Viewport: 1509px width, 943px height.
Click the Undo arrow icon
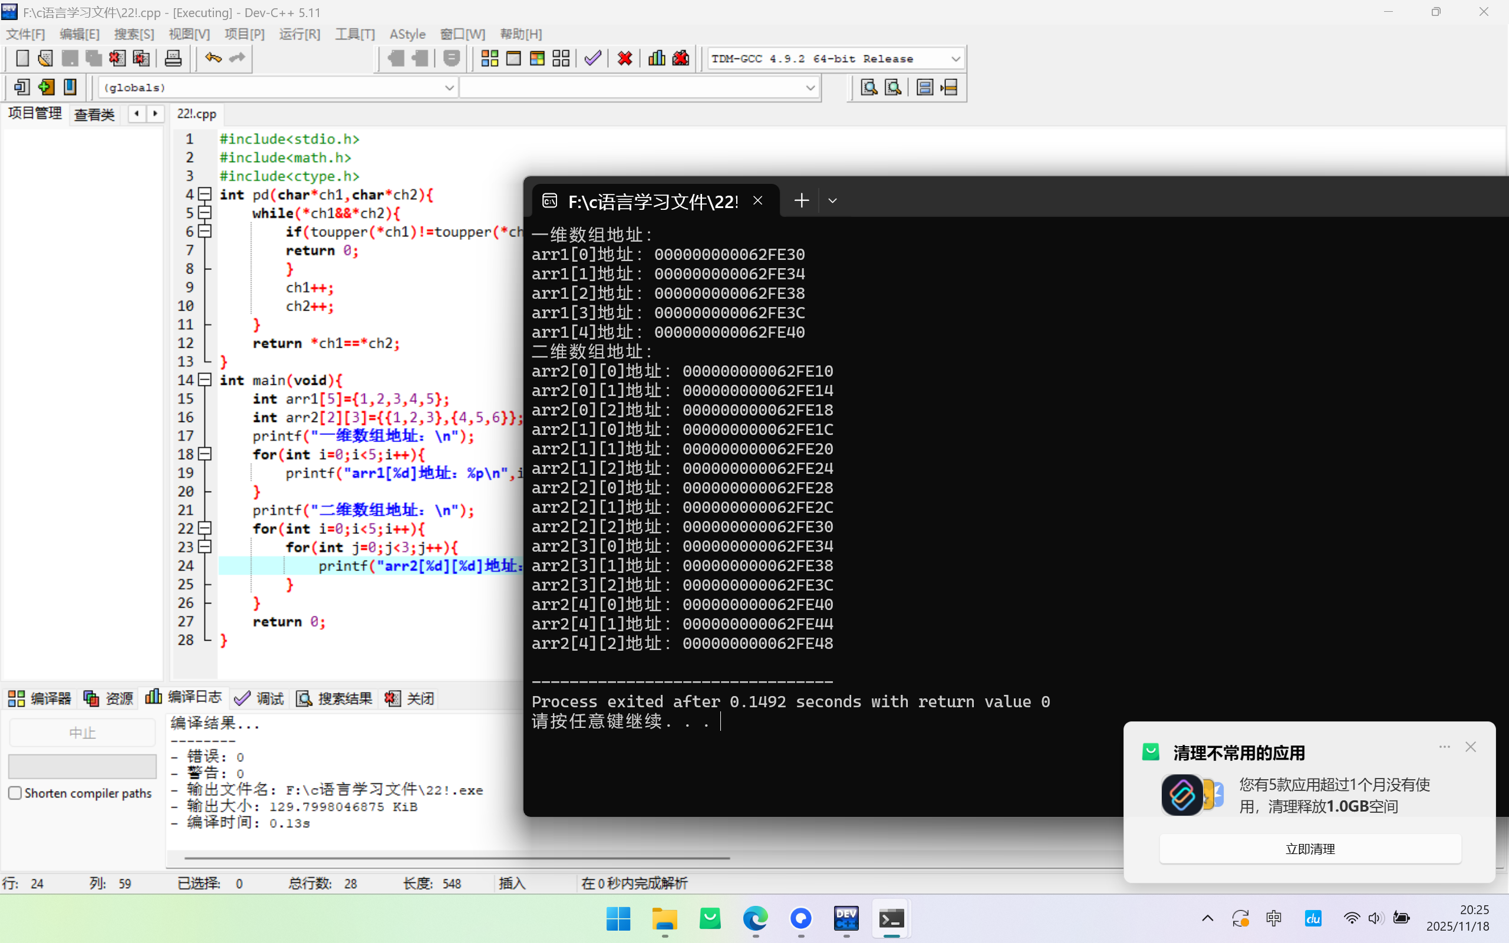point(213,58)
